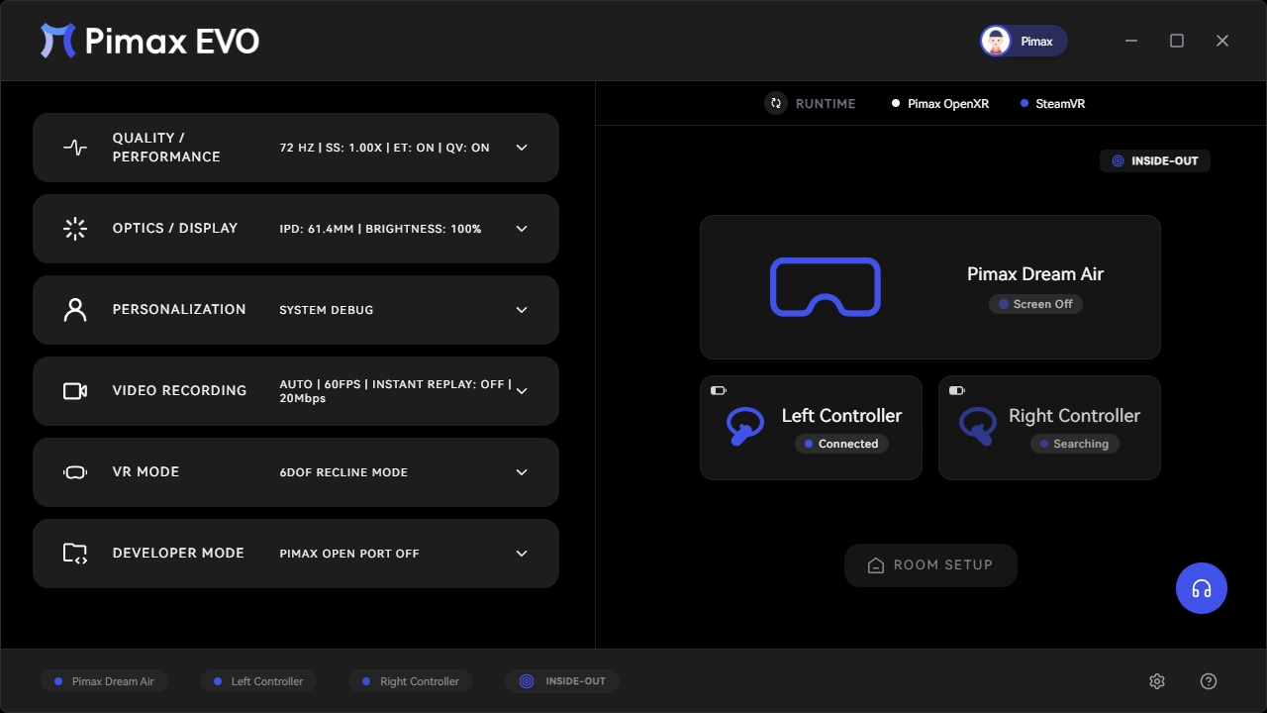Screen dimensions: 1267x713
Task: Click the Pimax Dream Air device card title
Action: [x=1035, y=274]
